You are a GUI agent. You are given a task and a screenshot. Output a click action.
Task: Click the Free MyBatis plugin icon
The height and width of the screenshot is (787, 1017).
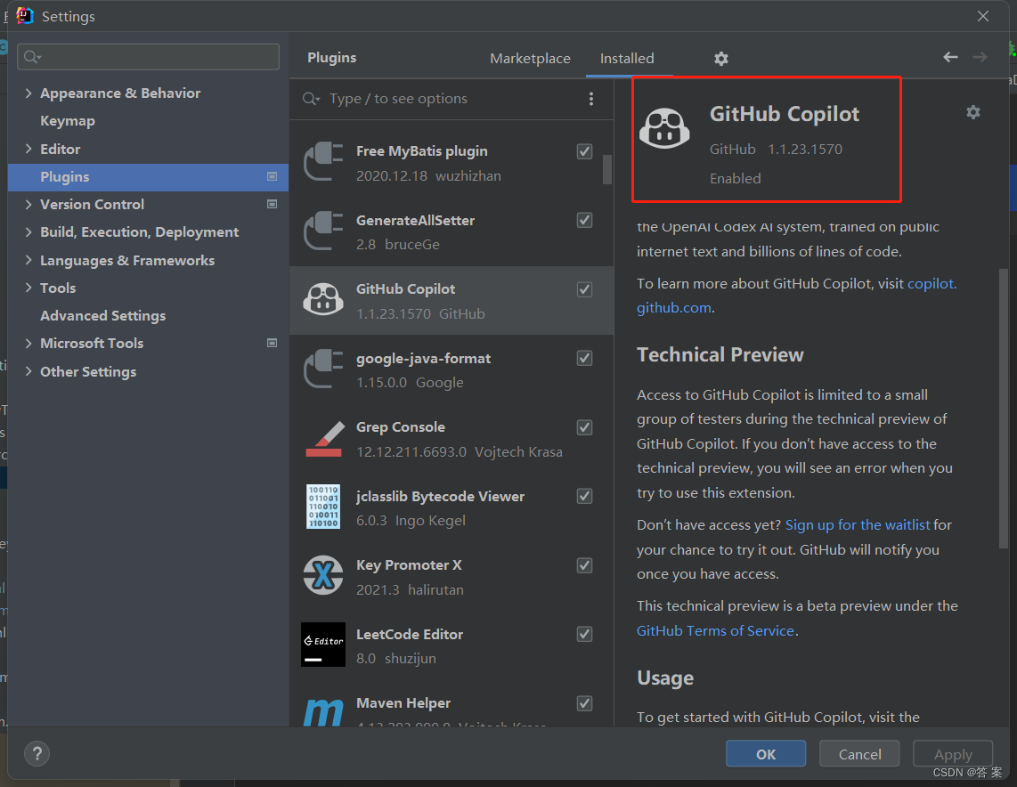point(323,162)
